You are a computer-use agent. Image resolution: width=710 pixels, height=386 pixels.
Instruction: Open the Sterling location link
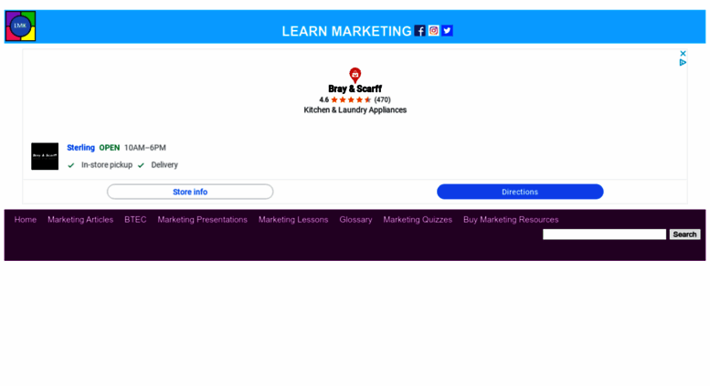(x=80, y=148)
